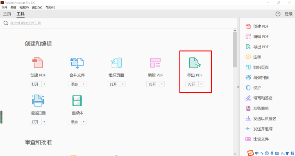
Task: Expand dropdown arrow next to 增强扫描 打开
Action: pos(44,122)
